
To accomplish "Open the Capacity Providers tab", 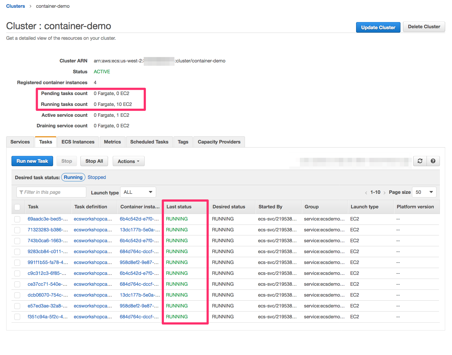I will (219, 142).
